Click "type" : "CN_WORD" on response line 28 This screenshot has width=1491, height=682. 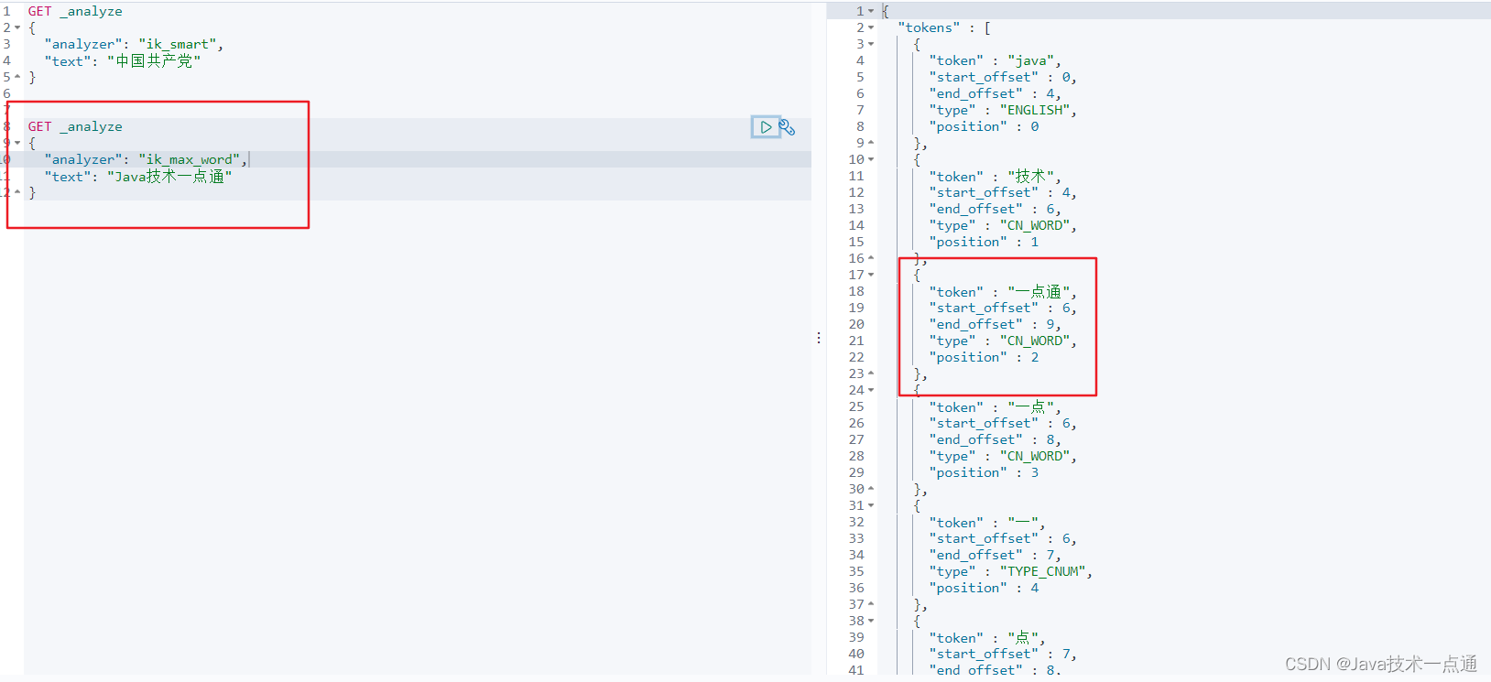[1003, 456]
